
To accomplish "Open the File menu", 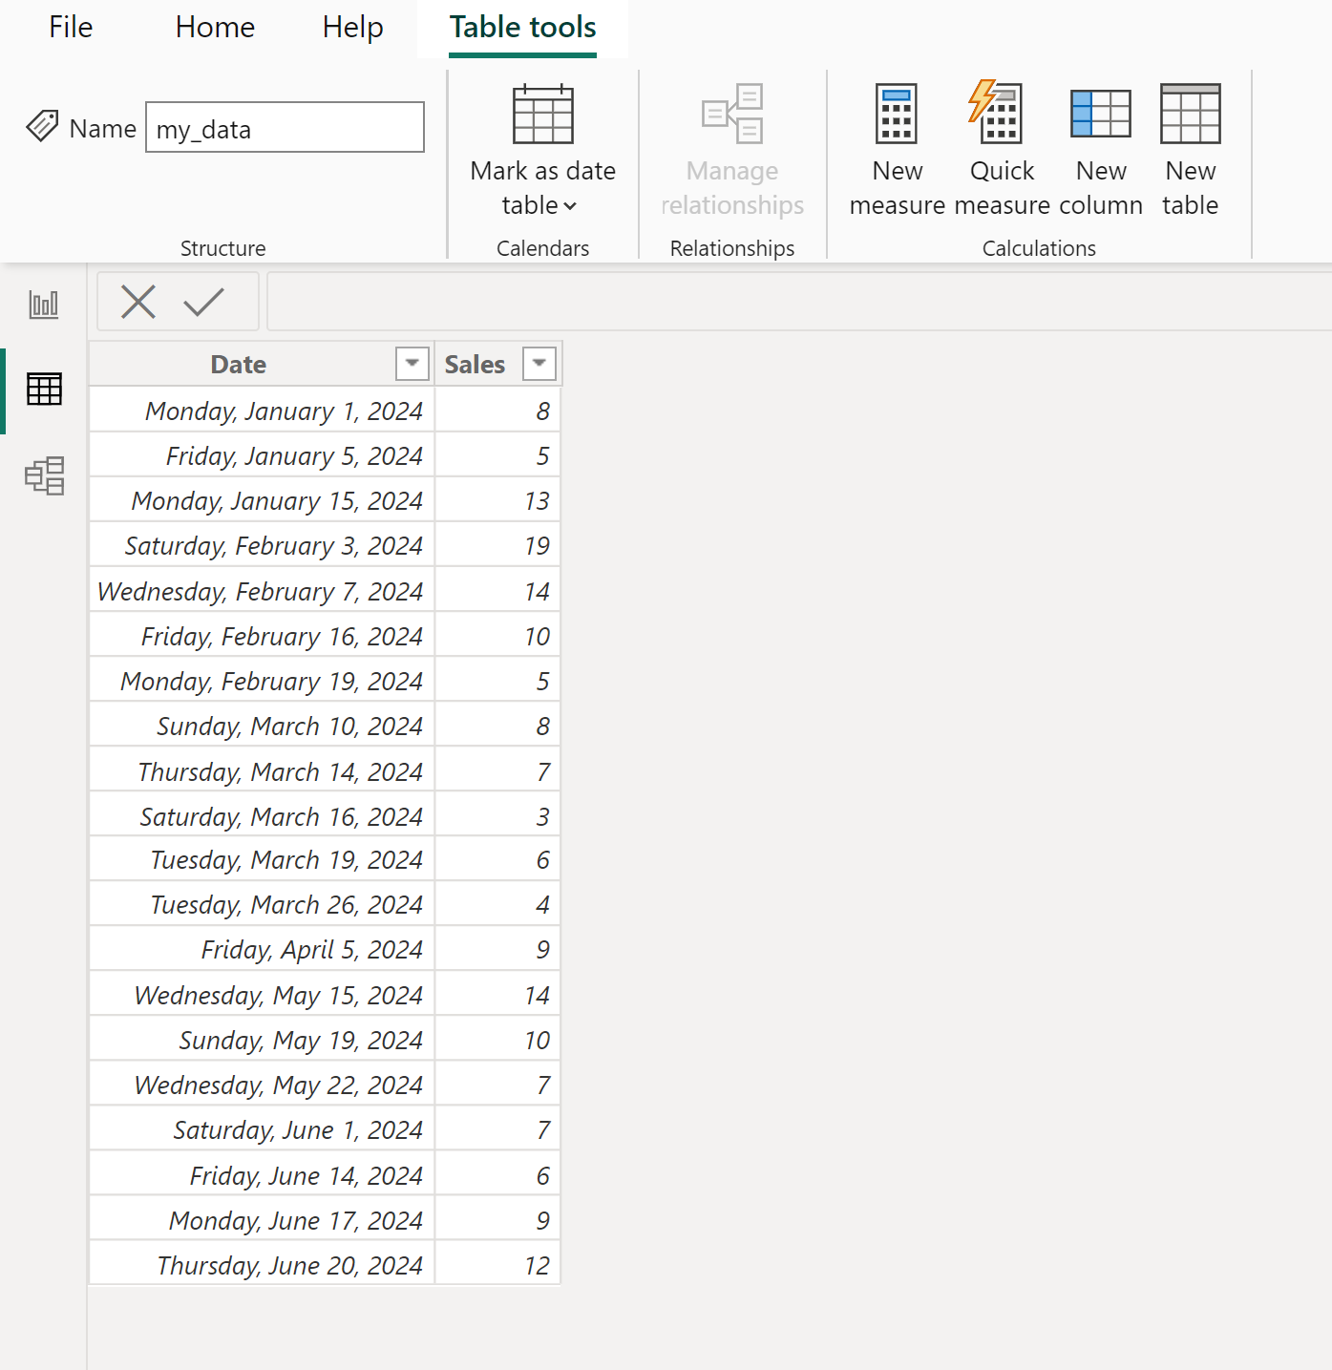I will tap(71, 28).
